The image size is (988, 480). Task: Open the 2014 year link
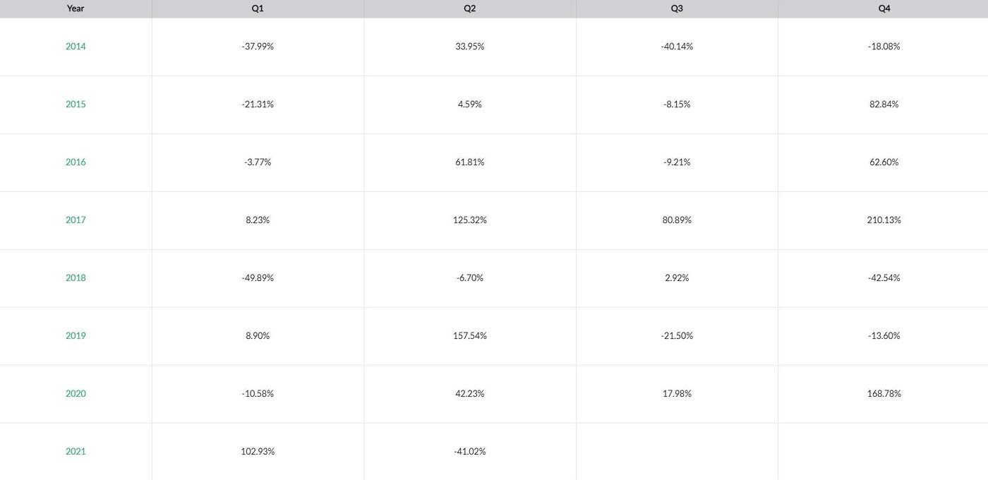tap(76, 47)
